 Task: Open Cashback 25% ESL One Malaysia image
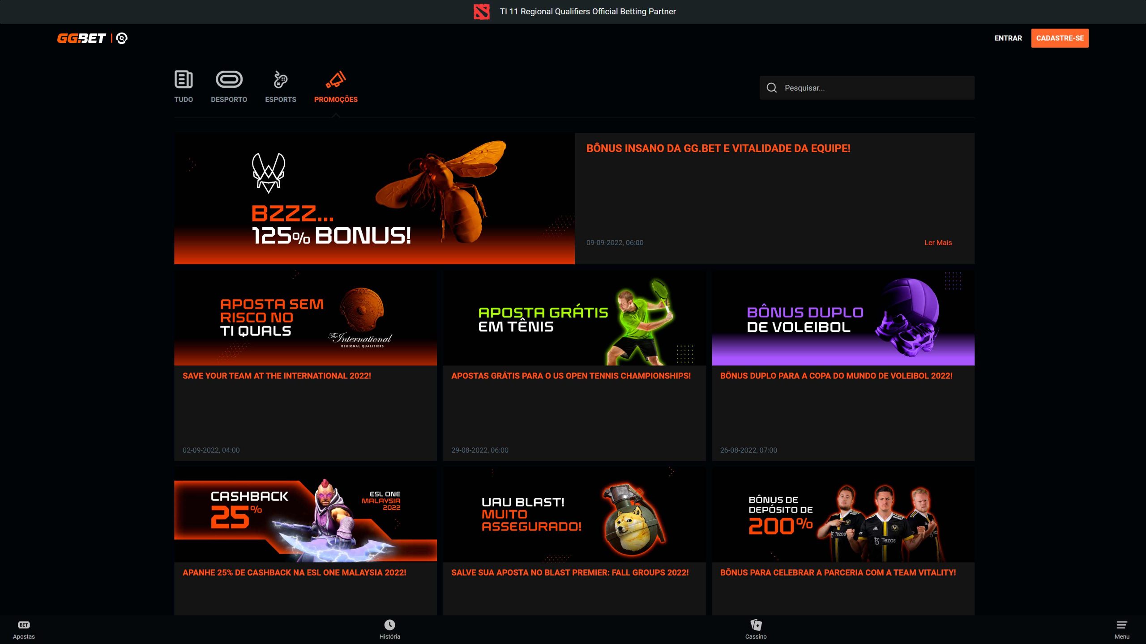(305, 515)
